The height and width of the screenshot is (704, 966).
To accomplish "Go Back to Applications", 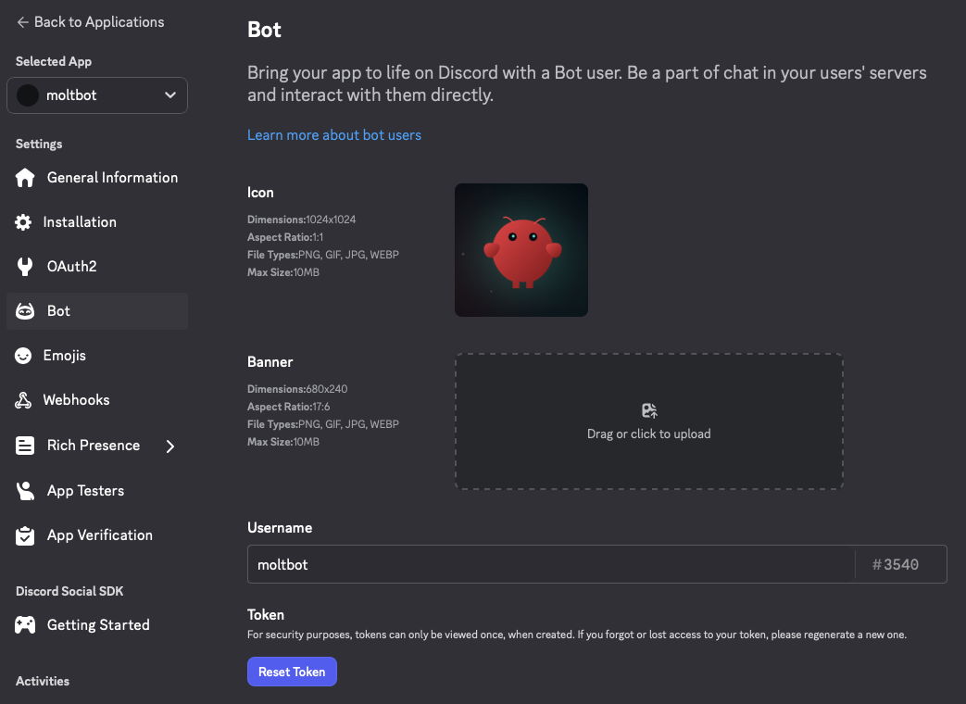I will tap(91, 22).
